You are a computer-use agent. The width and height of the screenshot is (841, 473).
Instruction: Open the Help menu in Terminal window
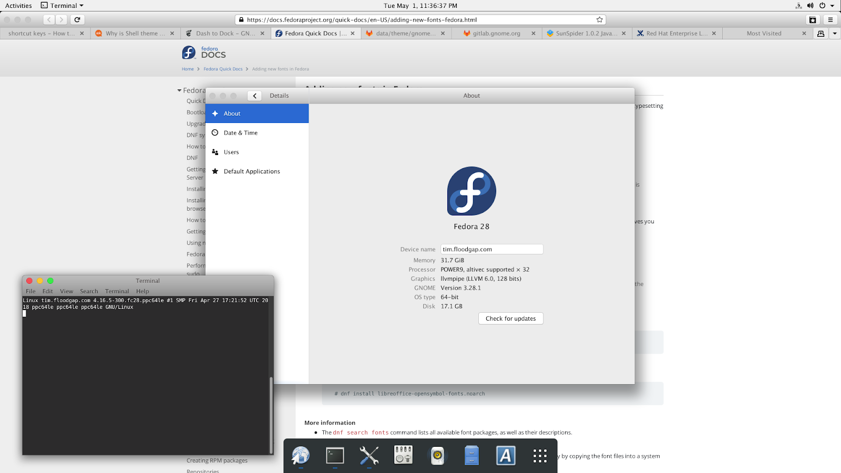(x=142, y=291)
